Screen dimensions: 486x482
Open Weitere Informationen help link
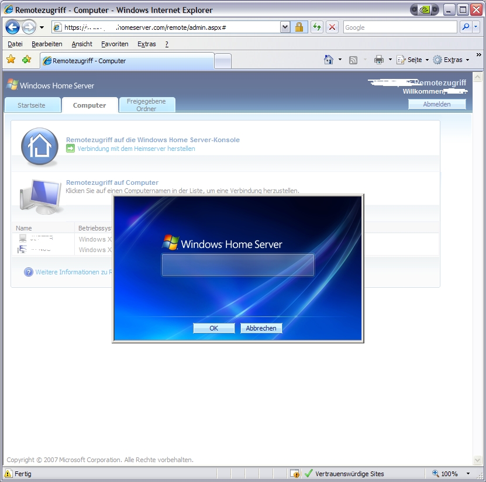74,272
